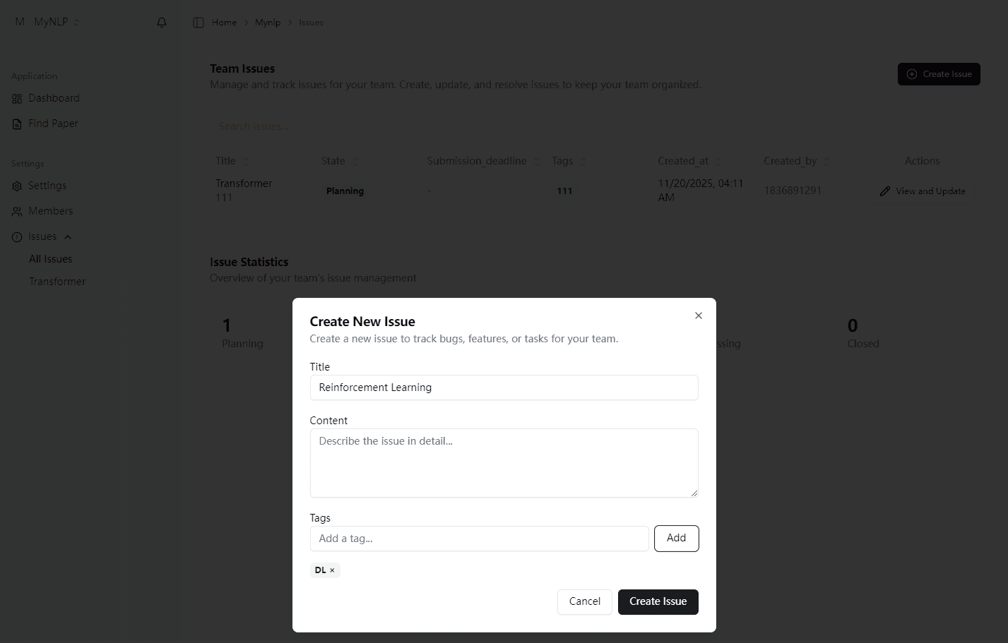
Task: Focus the Describe the issue content field
Action: coord(504,462)
